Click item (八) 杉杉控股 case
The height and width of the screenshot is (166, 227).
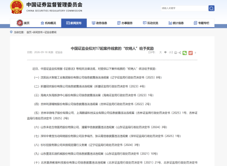(x=87, y=145)
